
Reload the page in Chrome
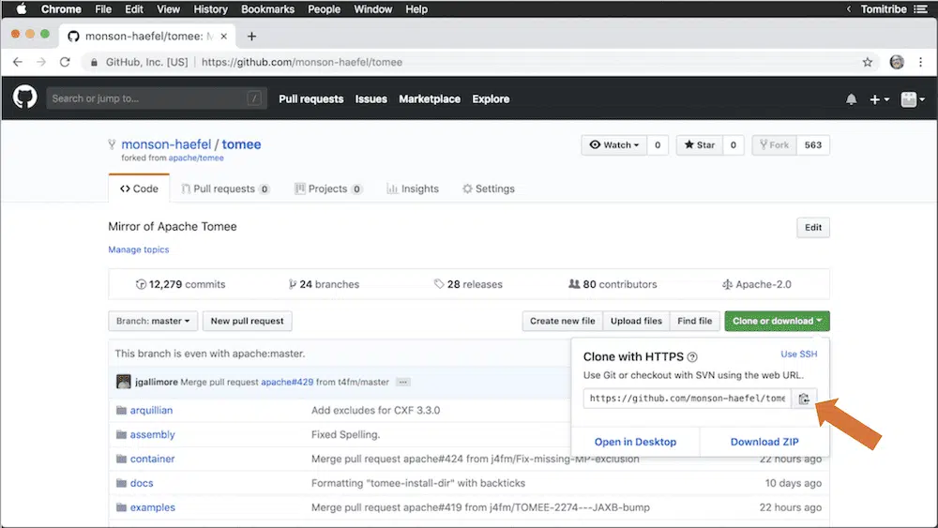[65, 62]
